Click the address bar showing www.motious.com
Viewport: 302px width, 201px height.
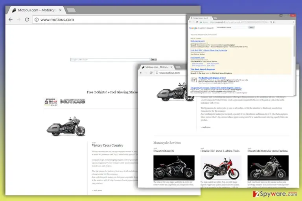pyautogui.click(x=109, y=20)
